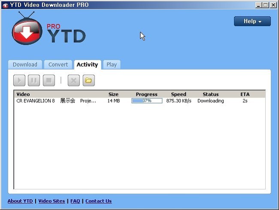Click the 2s ETA value

[245, 101]
